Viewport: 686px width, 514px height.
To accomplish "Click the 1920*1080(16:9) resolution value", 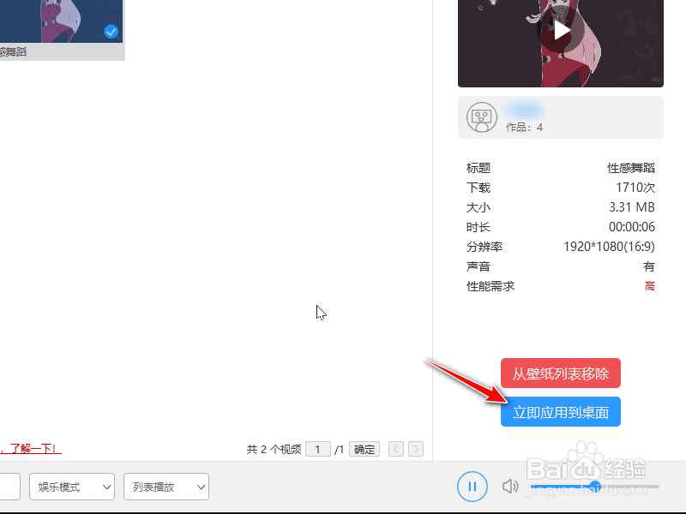I will [609, 247].
